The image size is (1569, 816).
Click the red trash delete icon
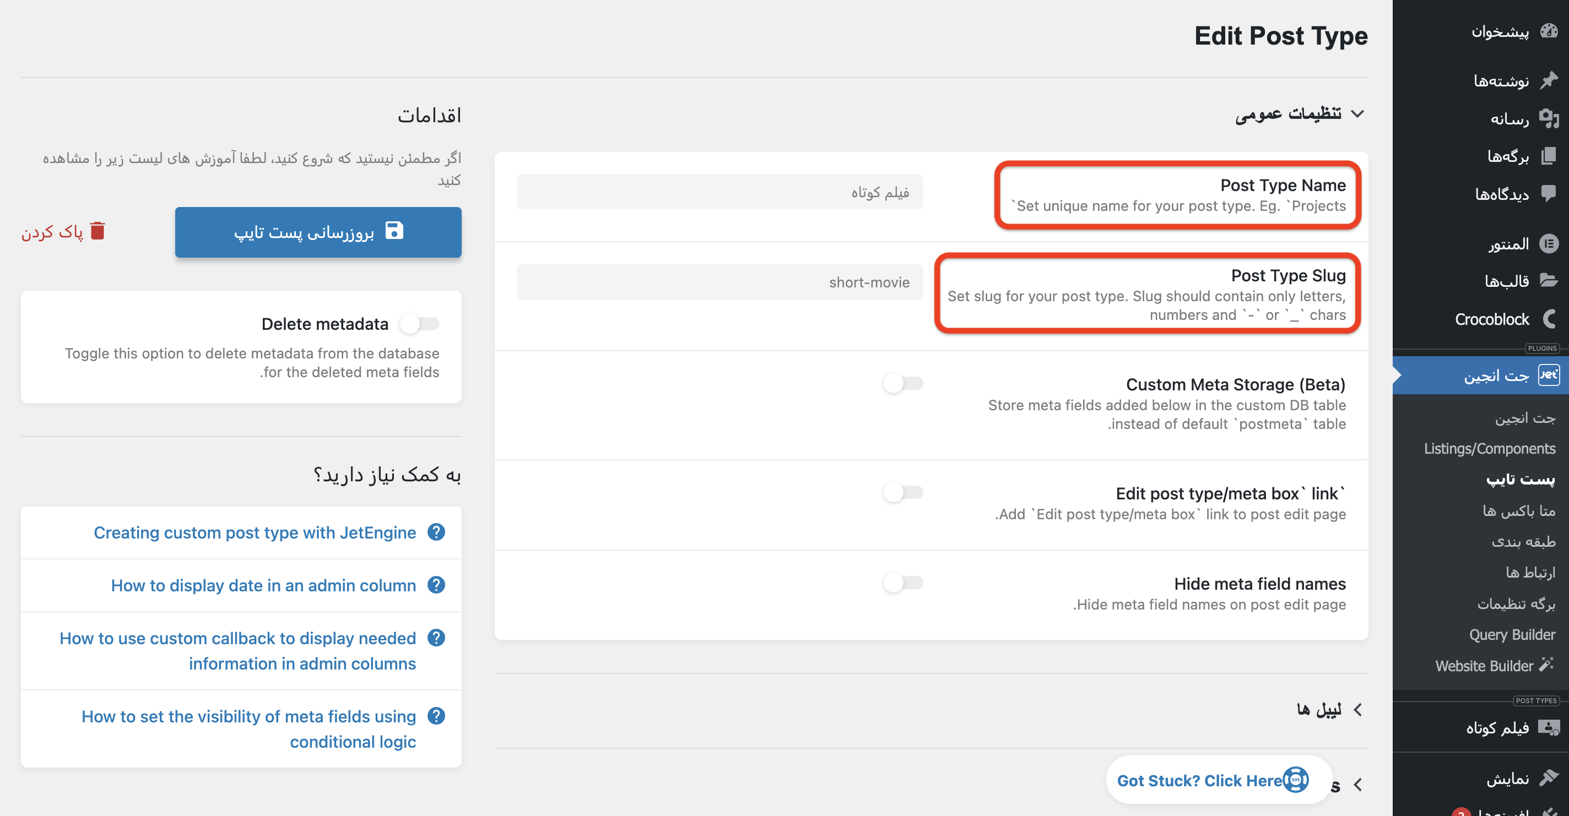coord(98,231)
